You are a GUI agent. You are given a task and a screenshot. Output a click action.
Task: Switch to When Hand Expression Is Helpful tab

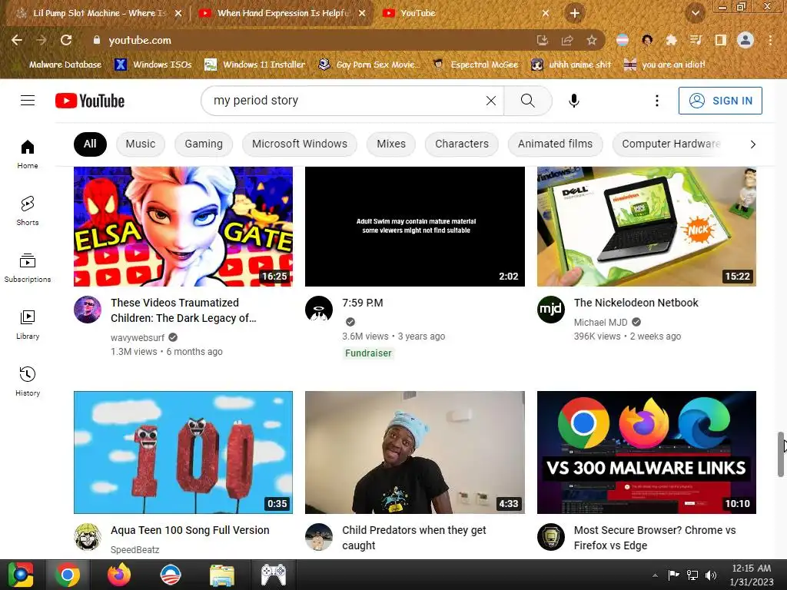(283, 13)
